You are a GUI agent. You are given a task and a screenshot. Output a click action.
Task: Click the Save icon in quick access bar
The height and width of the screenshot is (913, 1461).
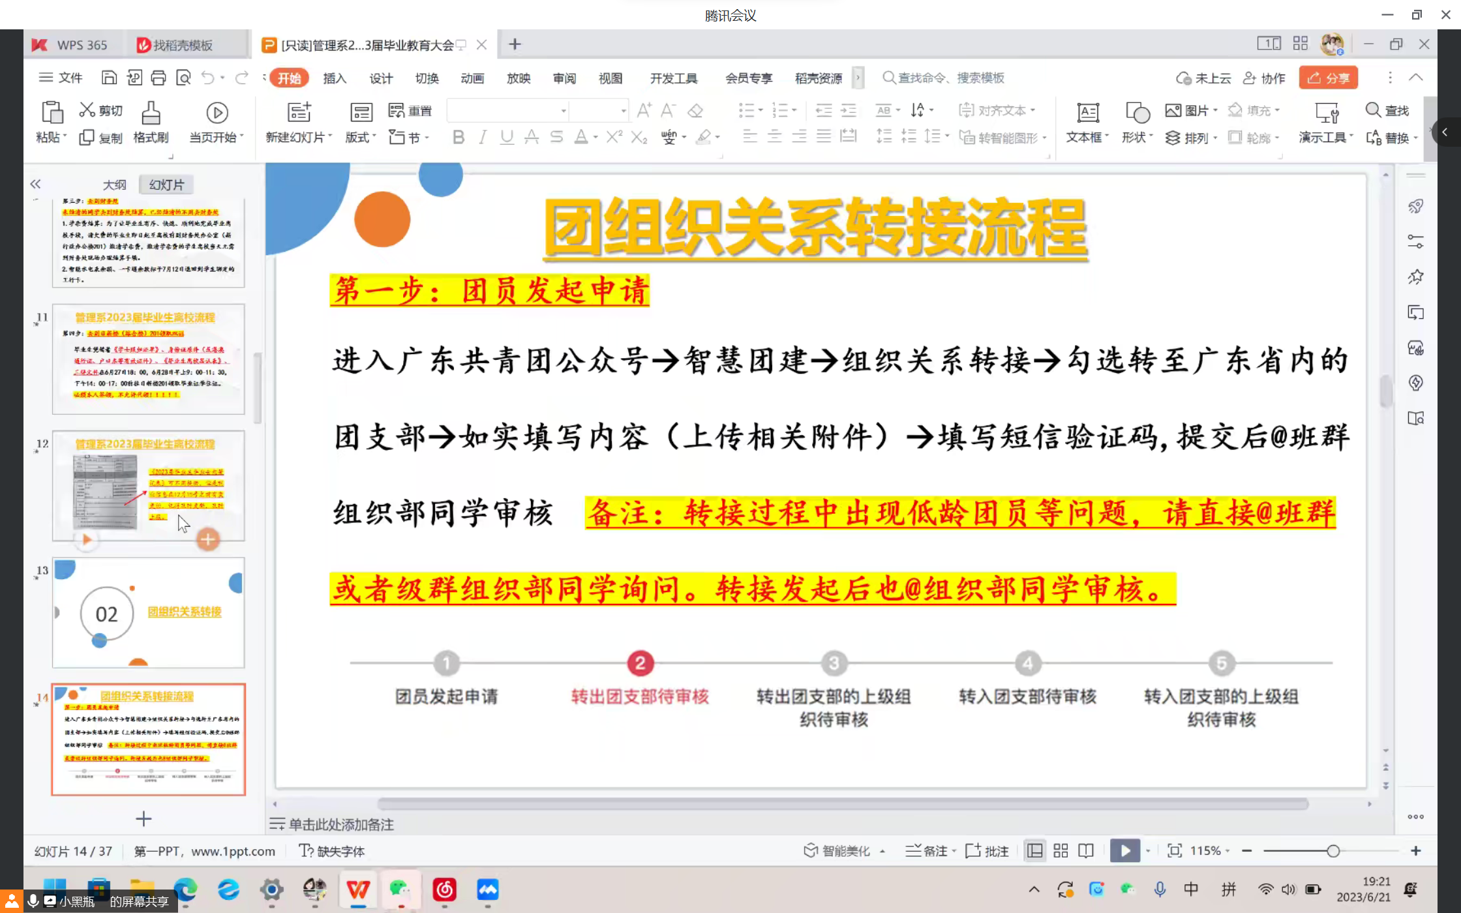109,78
